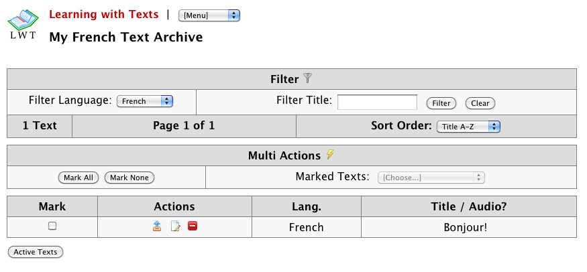587x272 pixels.
Task: Tick the Mark checkbox for the Bonjour! text
Action: [52, 226]
